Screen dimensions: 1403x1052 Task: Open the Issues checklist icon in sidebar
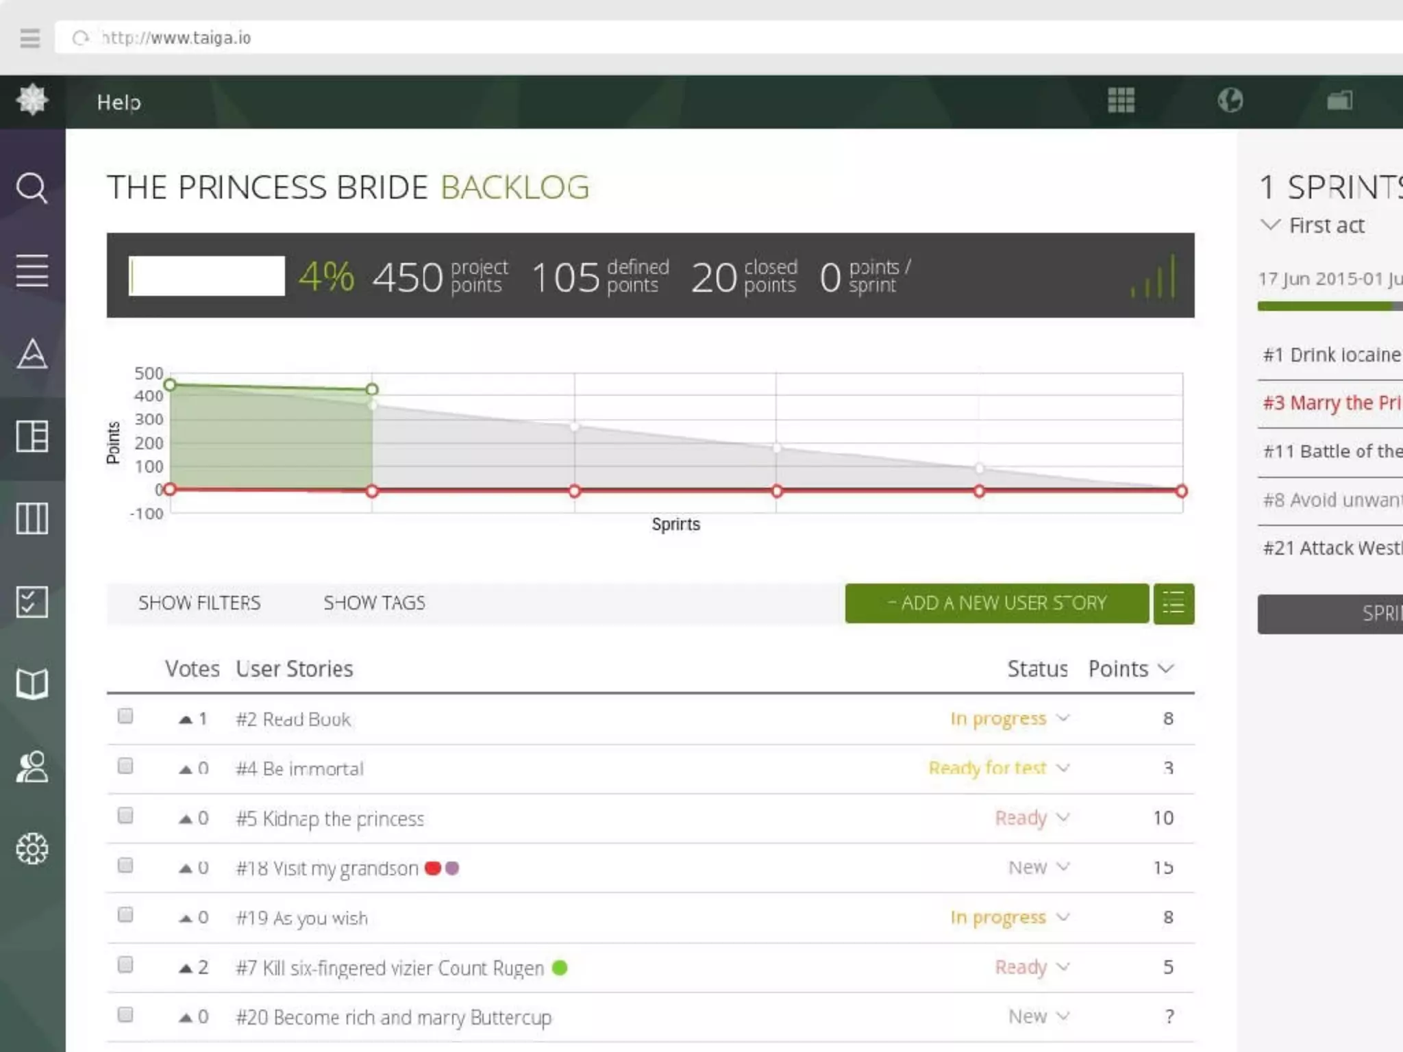[x=32, y=601]
